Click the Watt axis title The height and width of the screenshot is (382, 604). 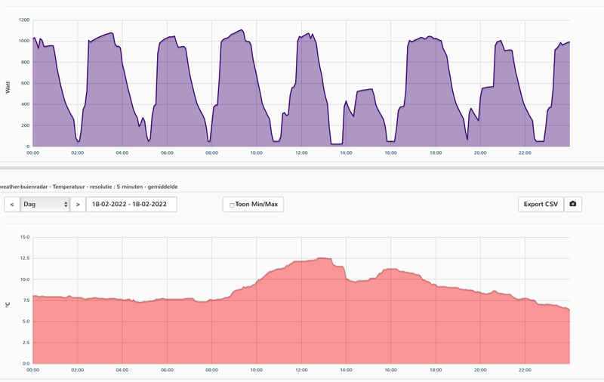click(x=8, y=88)
